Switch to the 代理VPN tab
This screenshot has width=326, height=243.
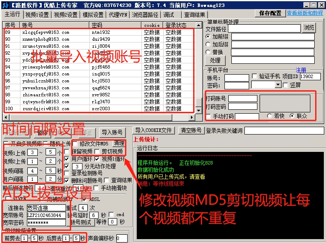point(118,15)
